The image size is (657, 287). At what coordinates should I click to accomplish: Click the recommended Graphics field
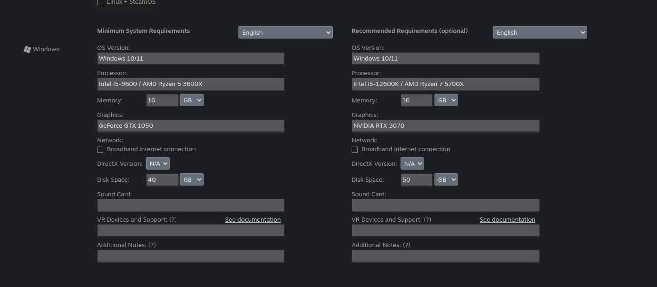[445, 126]
